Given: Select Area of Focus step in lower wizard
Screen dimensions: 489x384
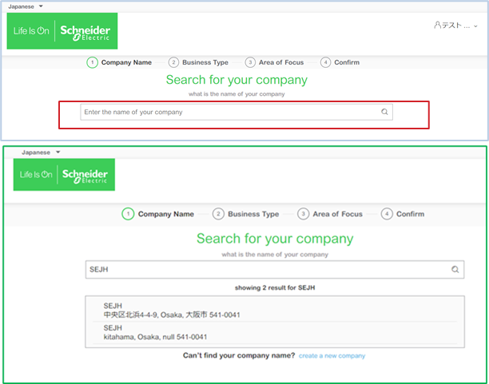Looking at the screenshot, I should click(x=330, y=214).
